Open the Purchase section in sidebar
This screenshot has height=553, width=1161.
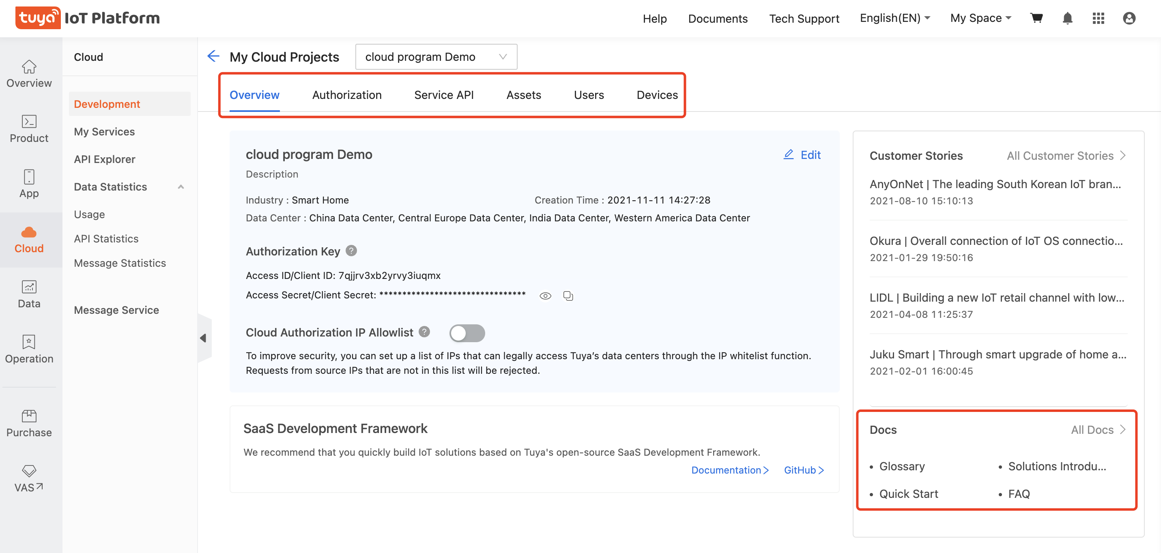click(29, 423)
